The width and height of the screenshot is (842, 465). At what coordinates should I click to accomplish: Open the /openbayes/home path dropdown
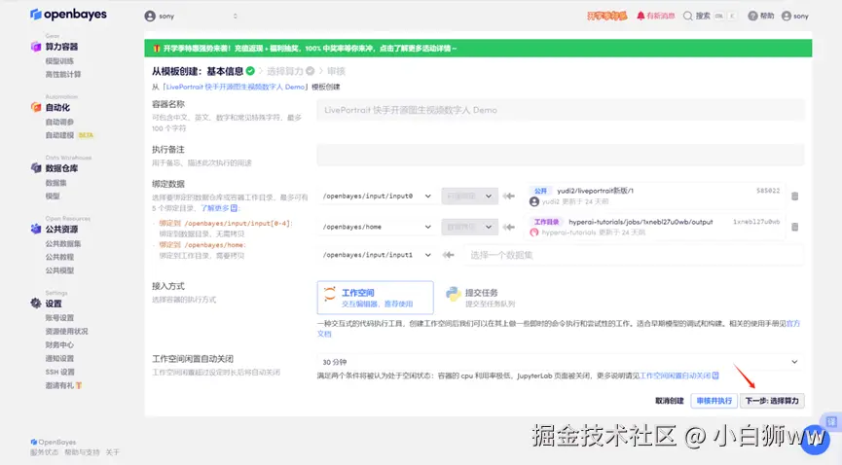(377, 227)
